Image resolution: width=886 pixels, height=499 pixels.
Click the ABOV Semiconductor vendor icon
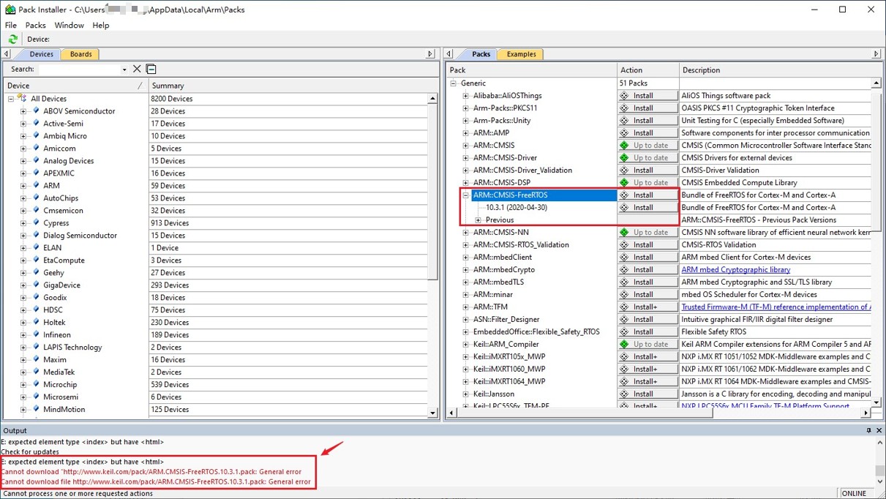pos(36,111)
